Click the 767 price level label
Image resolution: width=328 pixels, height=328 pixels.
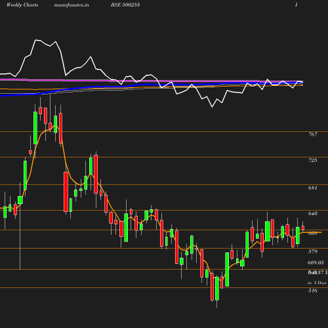click(313, 134)
